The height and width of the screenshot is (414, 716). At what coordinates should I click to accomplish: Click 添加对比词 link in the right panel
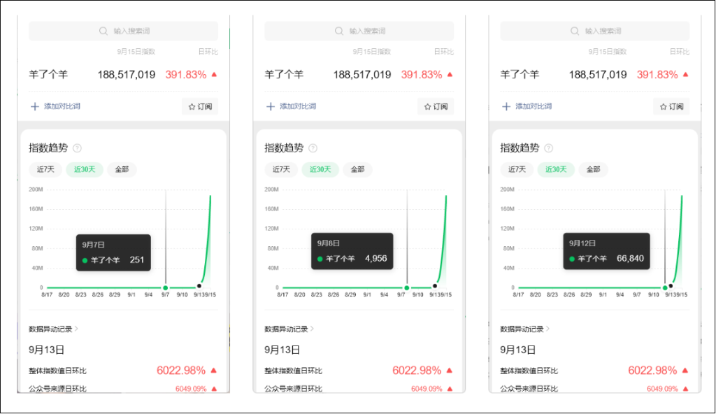click(534, 106)
